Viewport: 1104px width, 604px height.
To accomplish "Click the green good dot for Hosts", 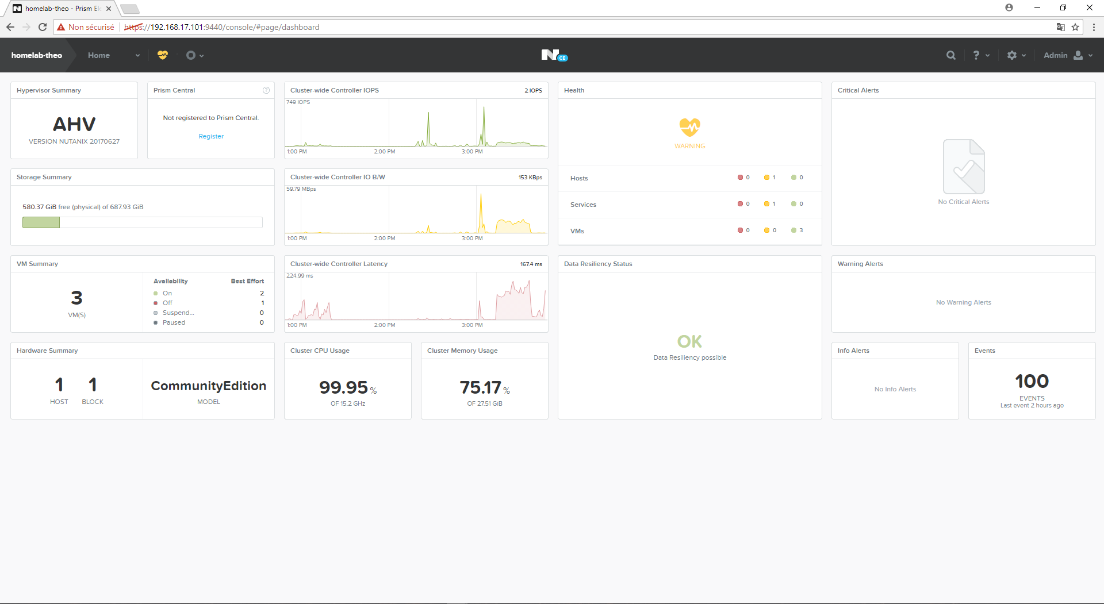I will click(x=793, y=178).
